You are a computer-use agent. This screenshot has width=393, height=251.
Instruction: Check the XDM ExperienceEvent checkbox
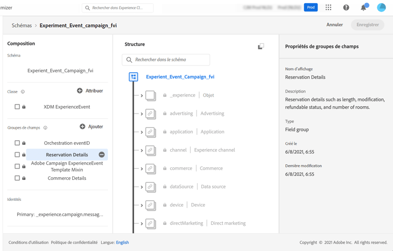(17, 107)
